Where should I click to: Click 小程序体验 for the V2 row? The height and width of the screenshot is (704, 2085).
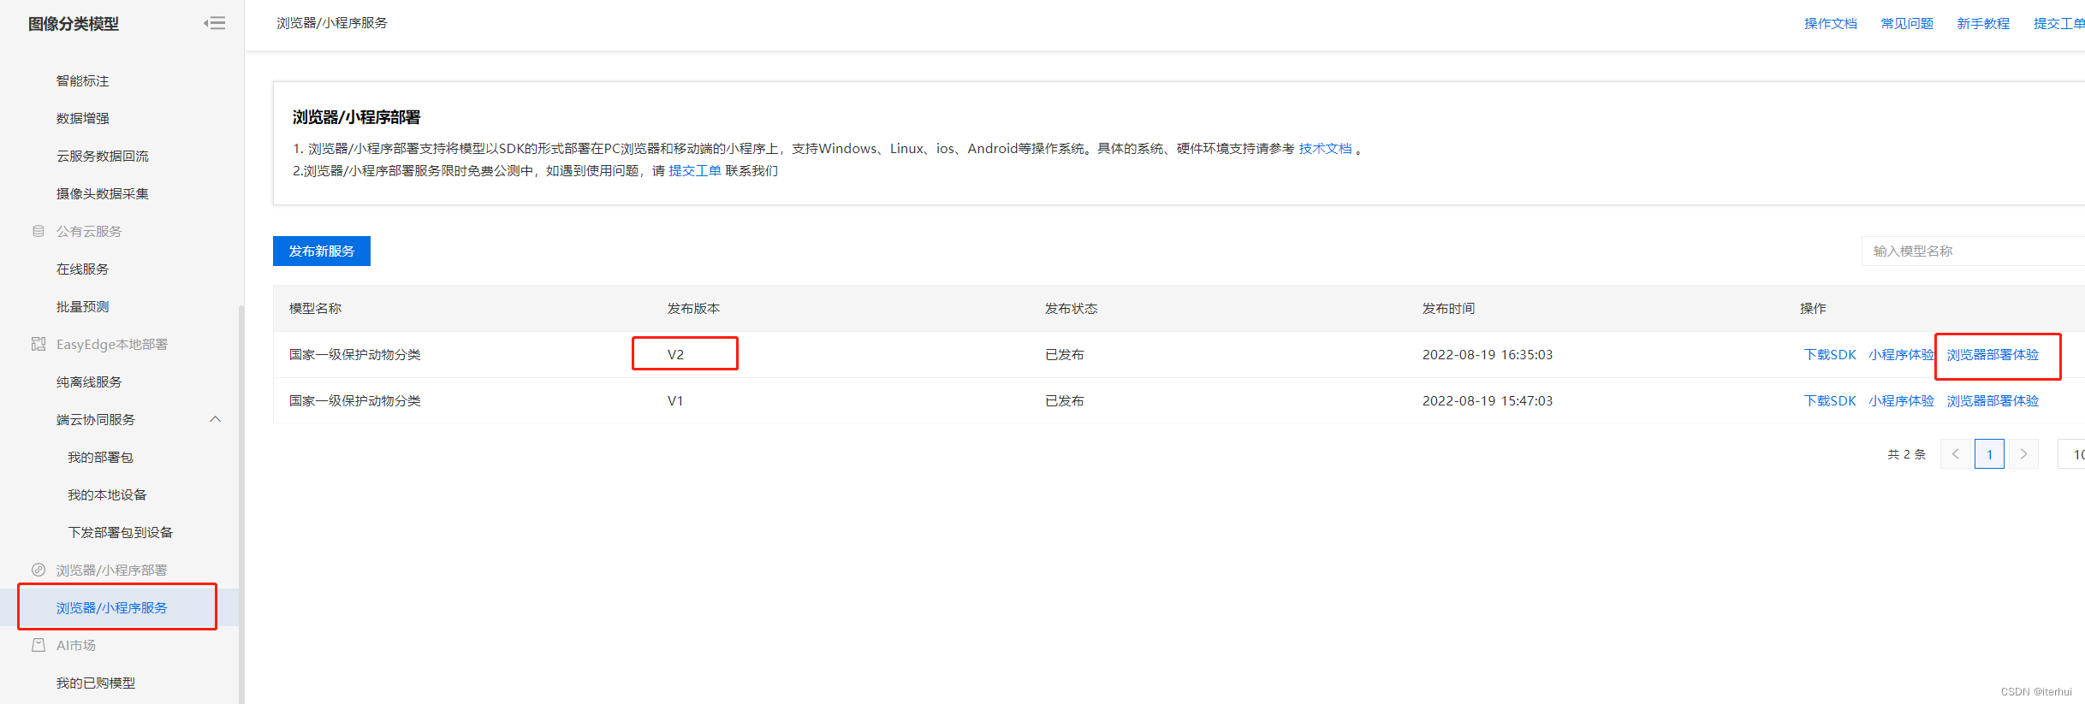[x=1902, y=354]
